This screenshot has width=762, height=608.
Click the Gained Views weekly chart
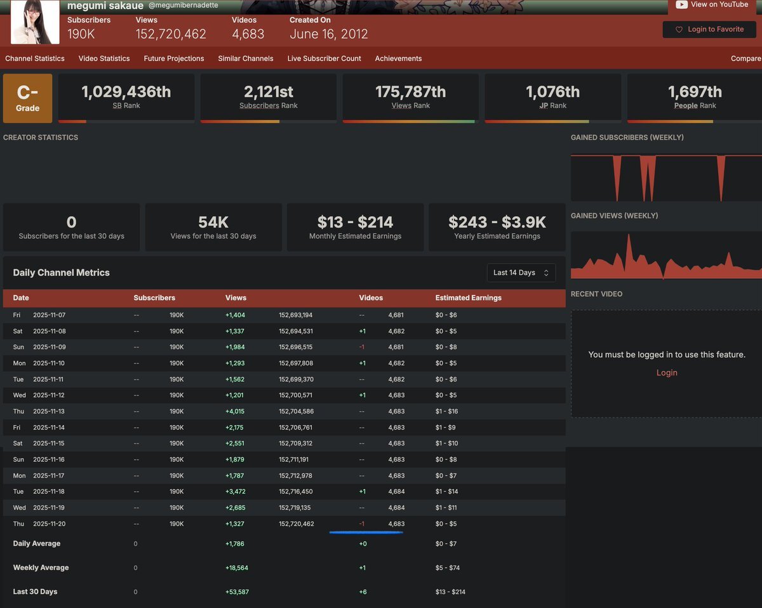click(666, 255)
